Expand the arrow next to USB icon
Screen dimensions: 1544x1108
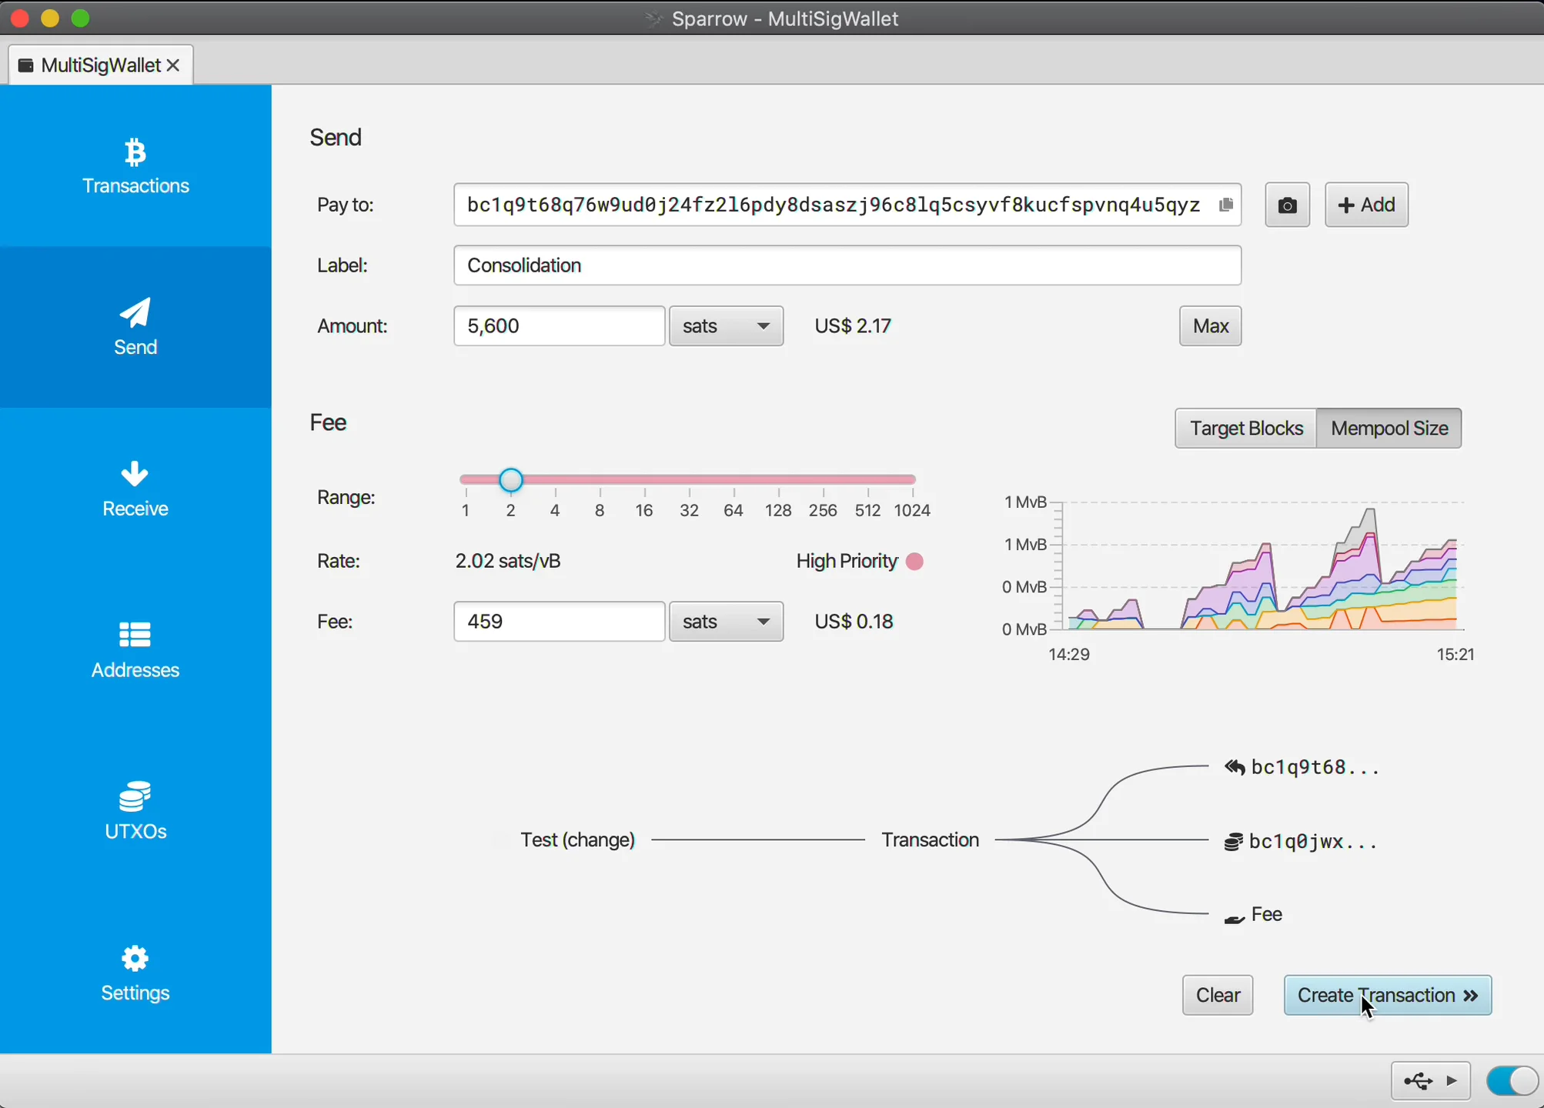tap(1452, 1081)
